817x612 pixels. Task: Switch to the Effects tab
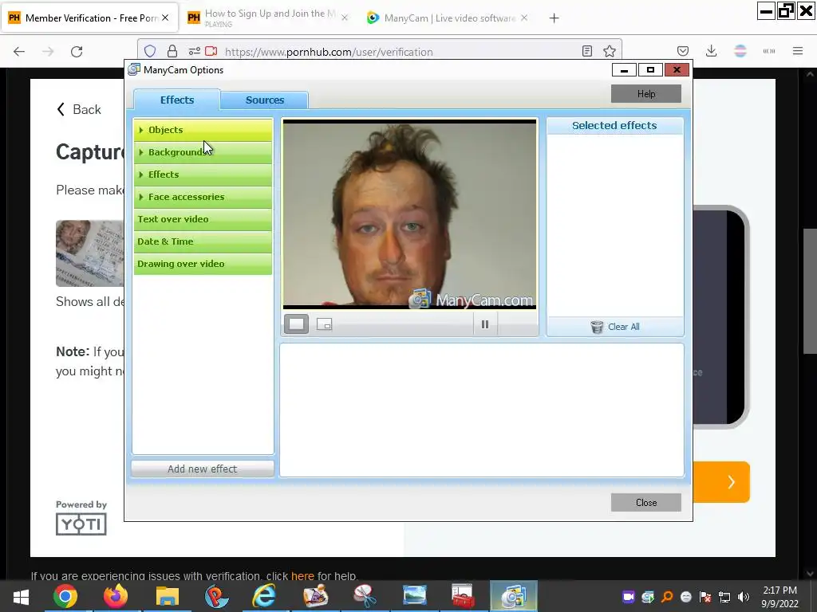pyautogui.click(x=176, y=100)
